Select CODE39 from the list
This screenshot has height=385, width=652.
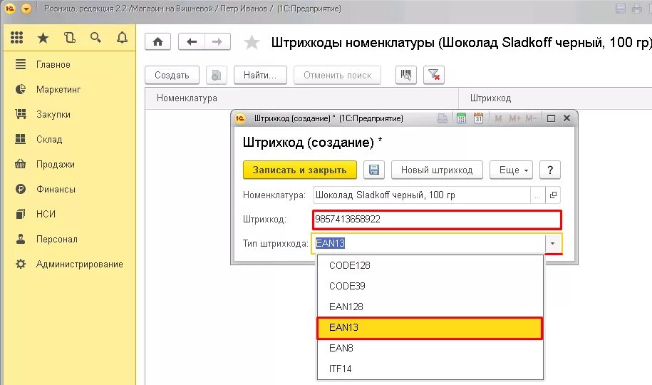point(430,286)
